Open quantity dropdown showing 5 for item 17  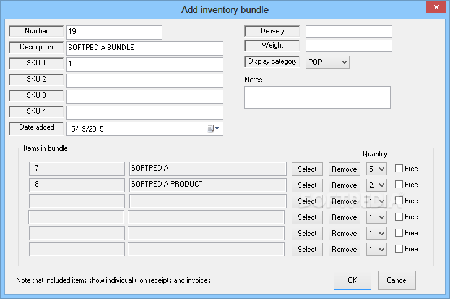tap(376, 169)
